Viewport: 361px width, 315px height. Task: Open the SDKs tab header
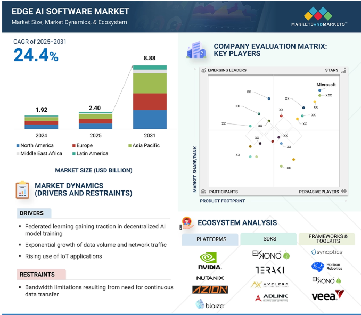click(x=268, y=239)
